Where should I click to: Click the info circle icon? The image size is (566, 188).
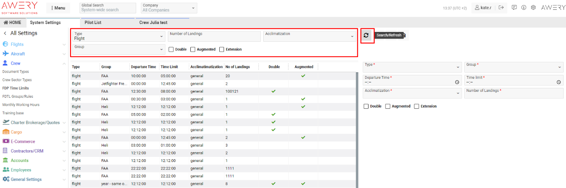click(x=524, y=7)
